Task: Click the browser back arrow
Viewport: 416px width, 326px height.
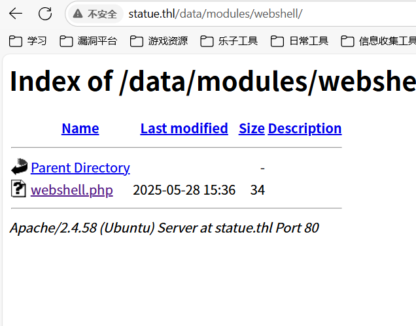Action: (15, 14)
